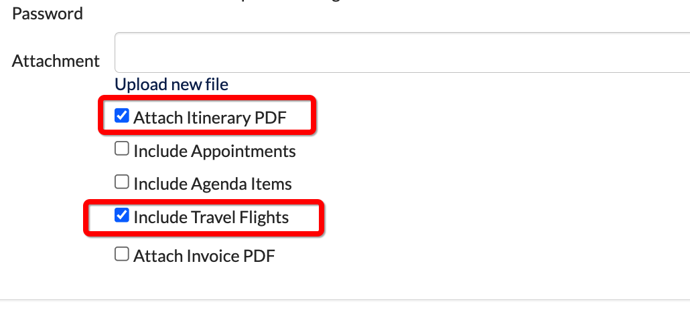Image resolution: width=690 pixels, height=310 pixels.
Task: Click the word 'Upload' in the file link
Action: point(141,84)
